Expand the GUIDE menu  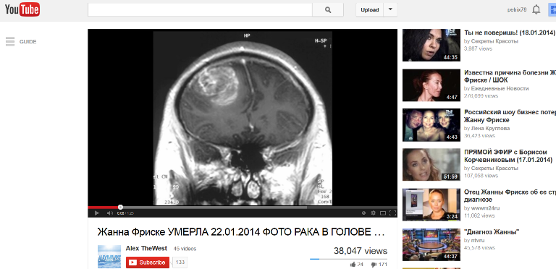tap(21, 41)
